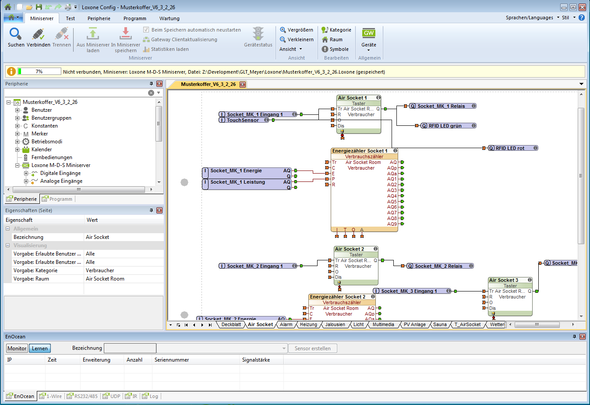This screenshot has height=405, width=590.
Task: Open the Ansicht dropdown
Action: [291, 49]
